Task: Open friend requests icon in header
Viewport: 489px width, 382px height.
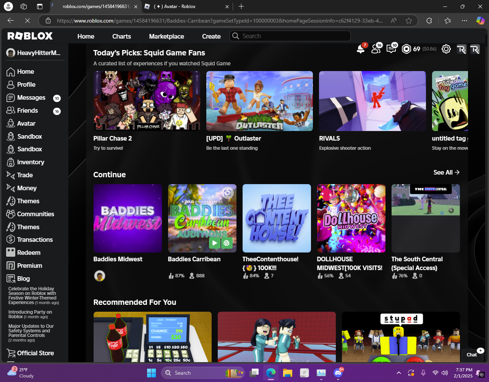Action: [376, 49]
